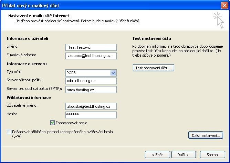Click the Informace o serveru heading
The height and width of the screenshot is (163, 230).
[x=27, y=64]
